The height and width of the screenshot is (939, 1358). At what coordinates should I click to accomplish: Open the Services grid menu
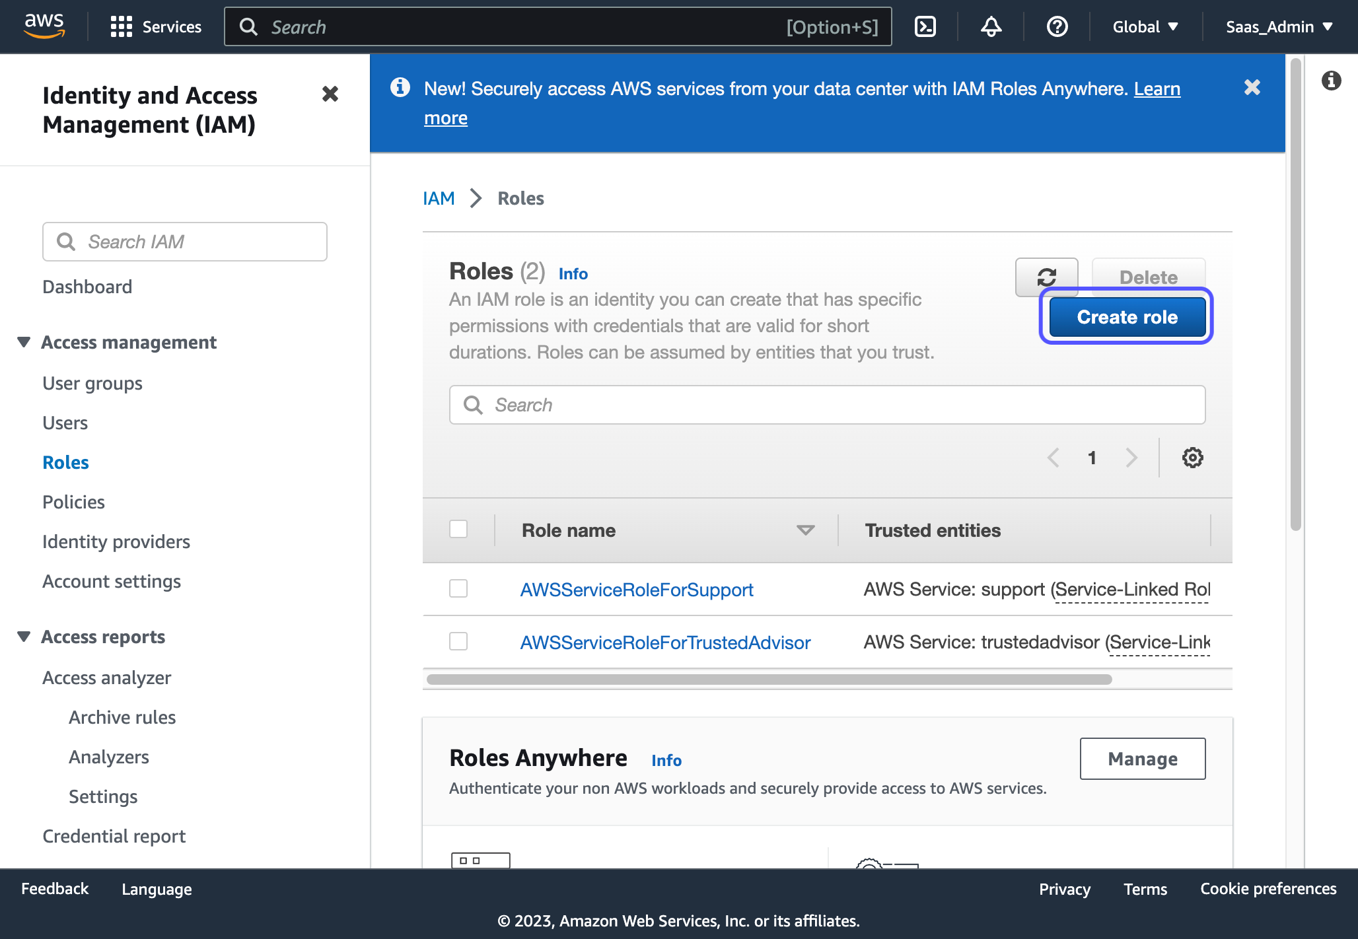click(156, 26)
